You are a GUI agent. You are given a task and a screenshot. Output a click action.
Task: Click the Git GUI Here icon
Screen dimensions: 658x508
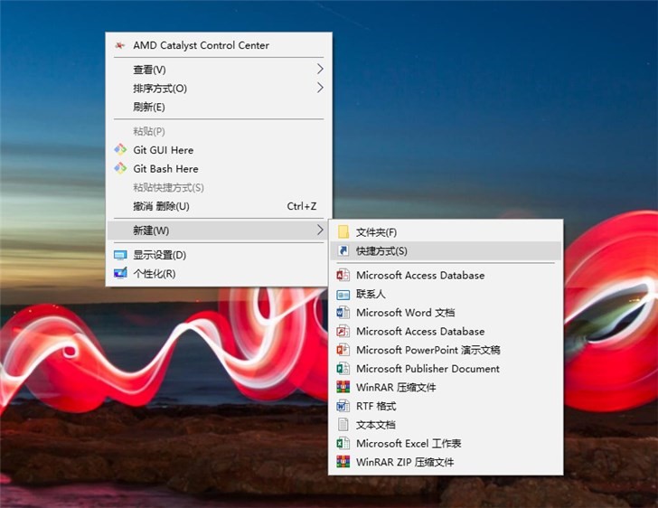pyautogui.click(x=120, y=150)
